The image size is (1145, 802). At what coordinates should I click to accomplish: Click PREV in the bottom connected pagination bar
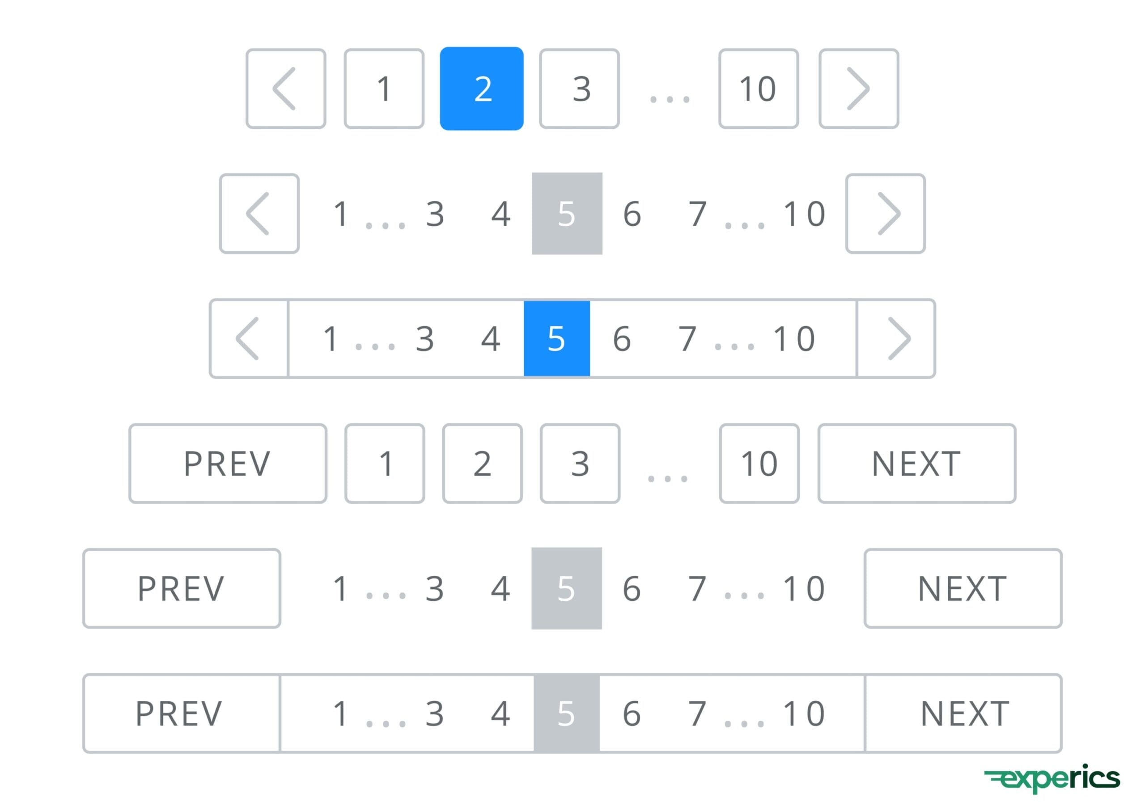181,713
